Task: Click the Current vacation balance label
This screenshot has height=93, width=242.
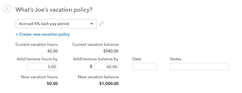Action: pos(96,45)
